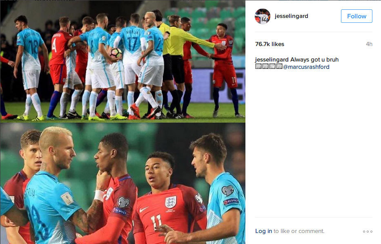The image size is (381, 244).
Task: Click the Nike swoosh on red shirt
Action: pyautogui.click(x=144, y=210)
